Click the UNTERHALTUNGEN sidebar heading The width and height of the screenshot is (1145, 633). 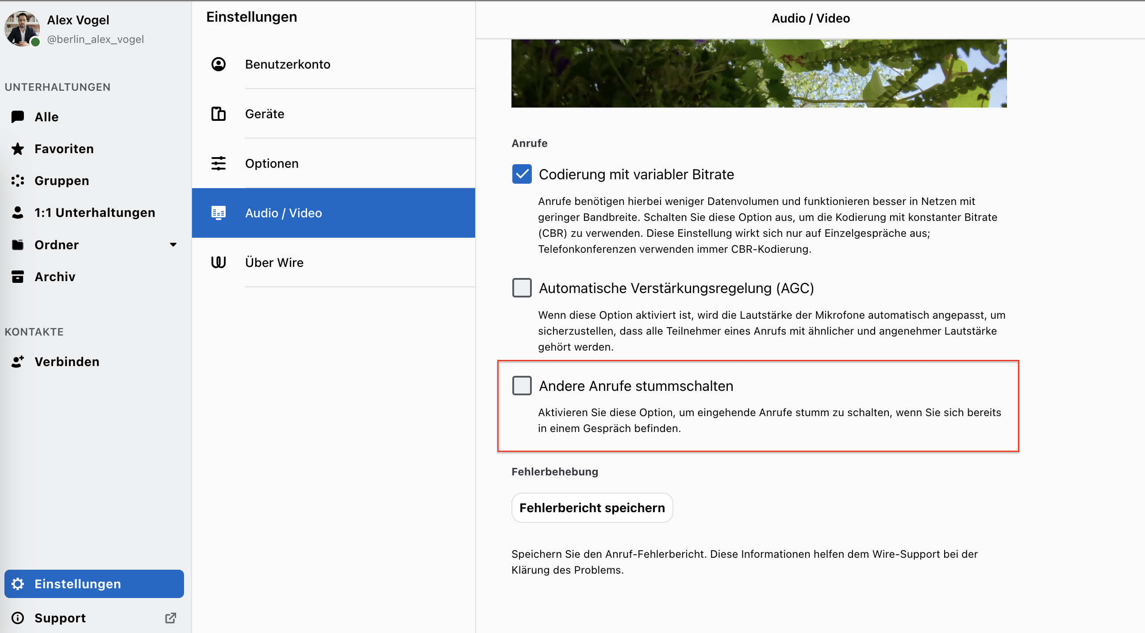(x=58, y=87)
